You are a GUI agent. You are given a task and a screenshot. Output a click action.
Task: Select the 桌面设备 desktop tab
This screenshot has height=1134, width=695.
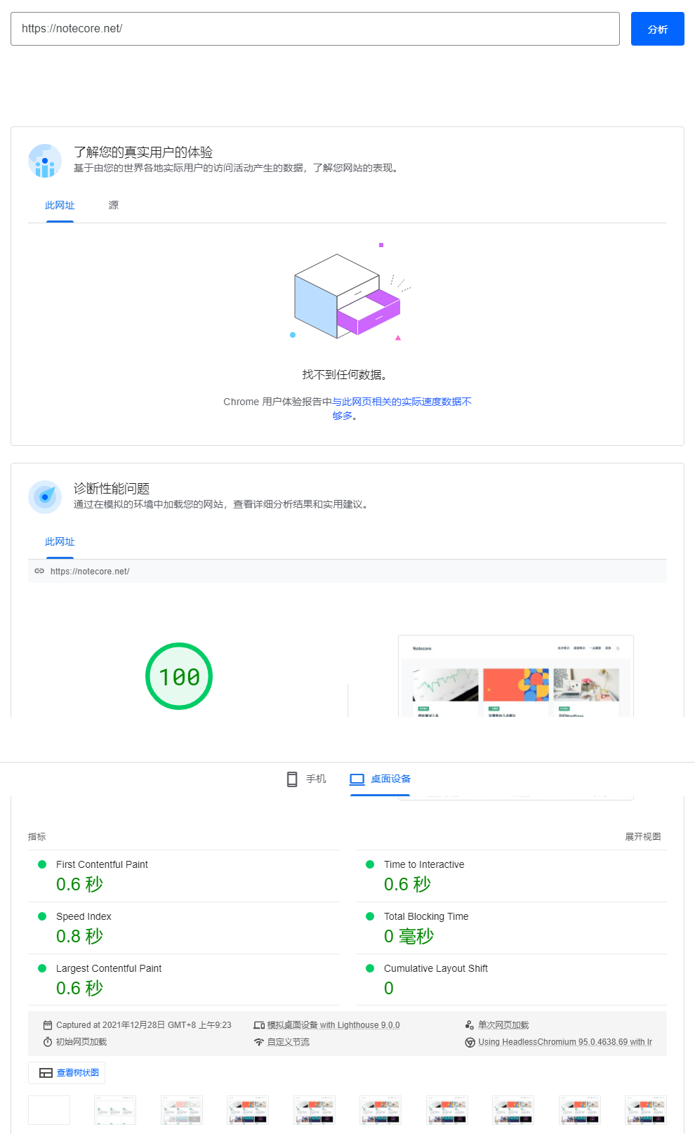pyautogui.click(x=380, y=779)
